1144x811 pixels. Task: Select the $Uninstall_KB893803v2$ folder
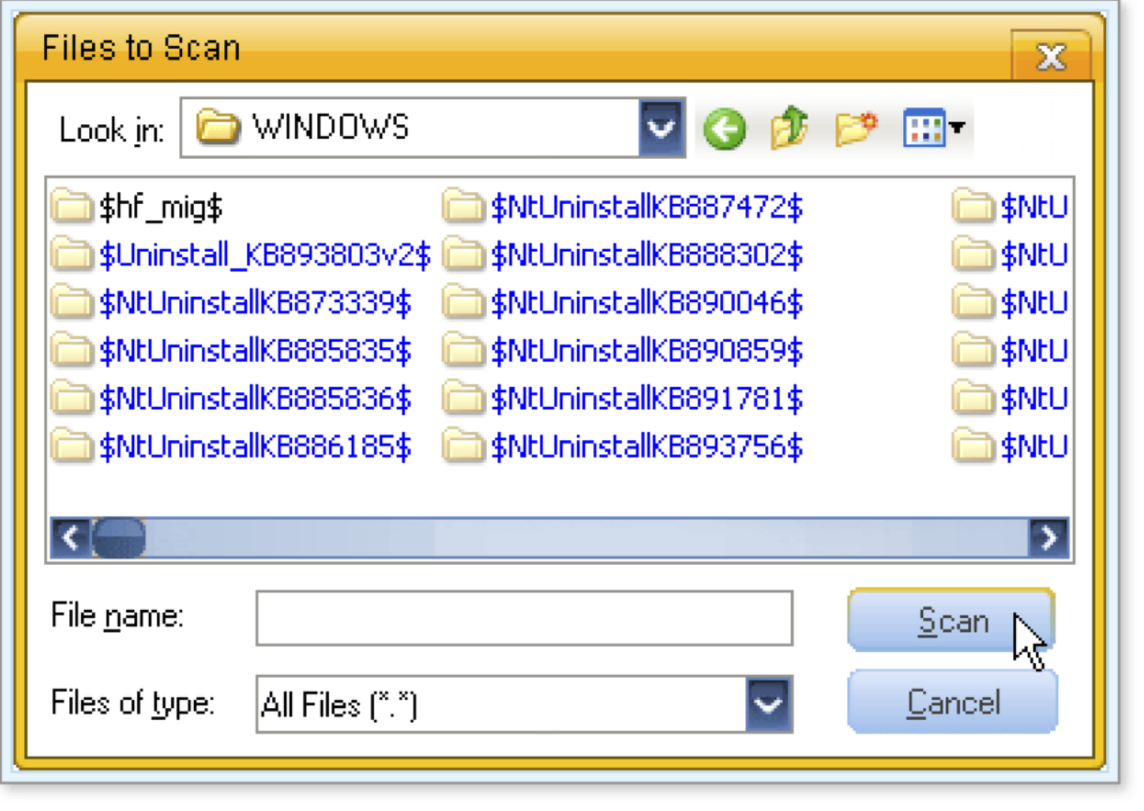(x=240, y=255)
